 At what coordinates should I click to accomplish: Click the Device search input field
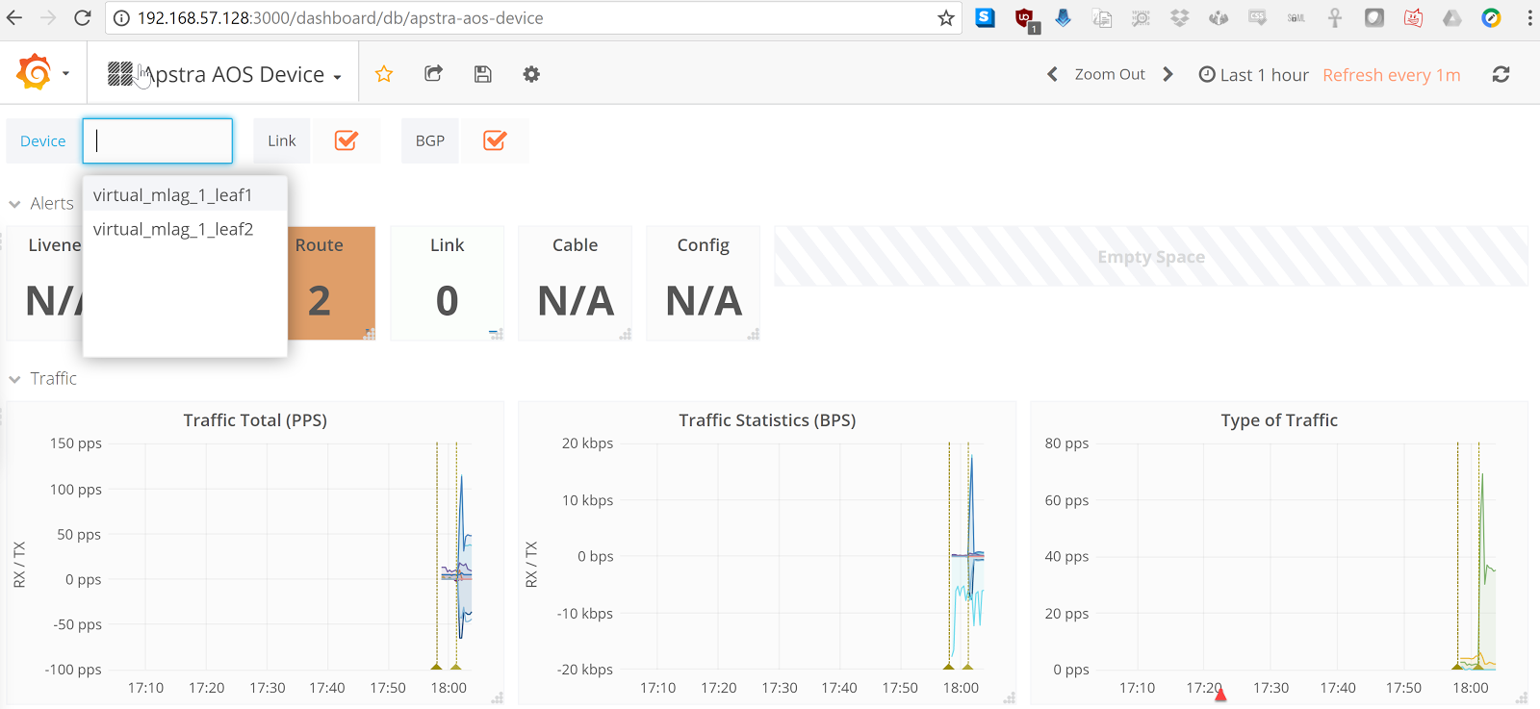pos(158,140)
